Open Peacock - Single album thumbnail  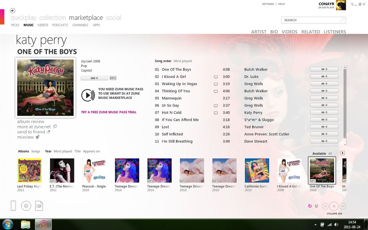[x=95, y=170]
